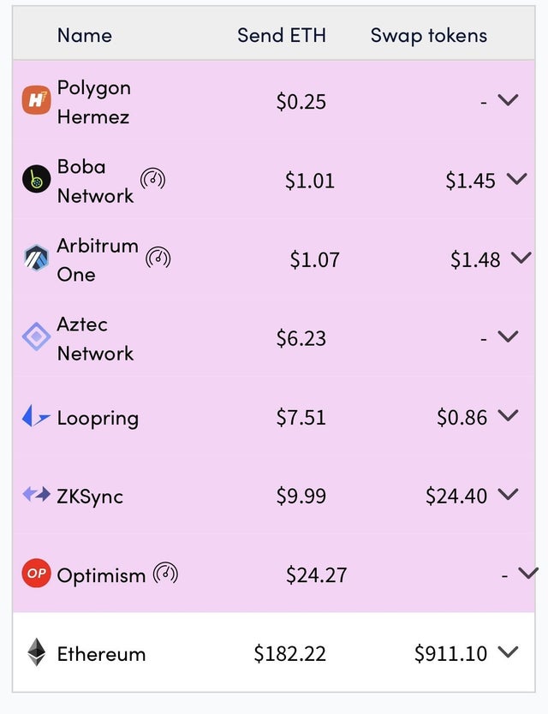Expand the Loopring row chevron
Viewport: 548px width, 714px height.
(508, 415)
